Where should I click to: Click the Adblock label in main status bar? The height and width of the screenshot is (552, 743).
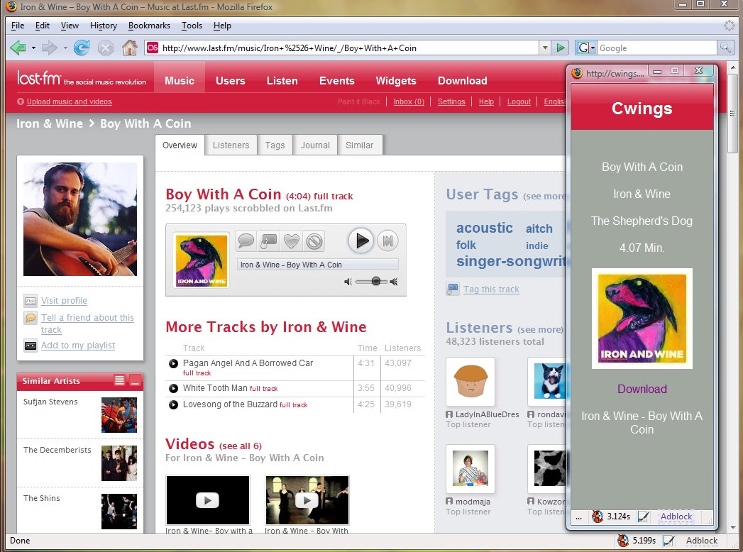pyautogui.click(x=702, y=540)
